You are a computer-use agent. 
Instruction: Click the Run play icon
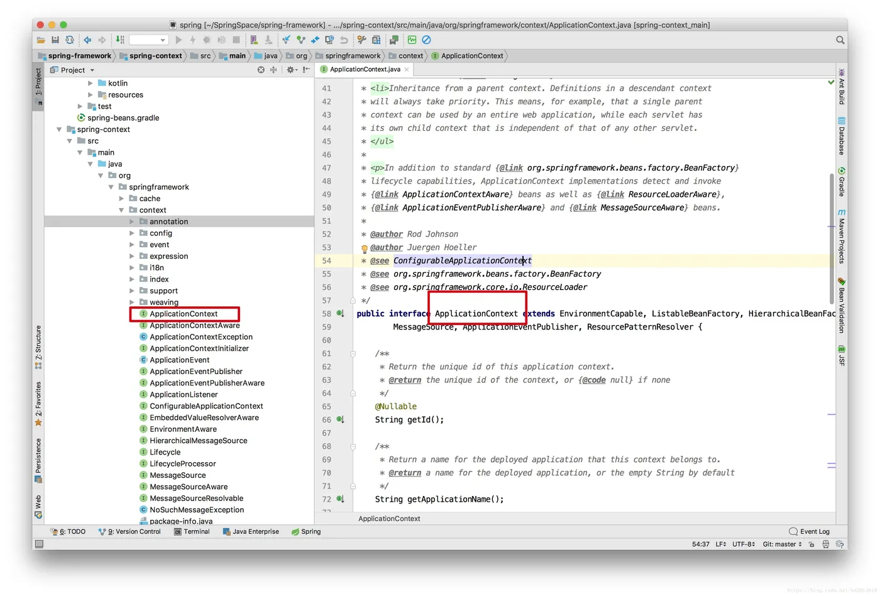[179, 40]
